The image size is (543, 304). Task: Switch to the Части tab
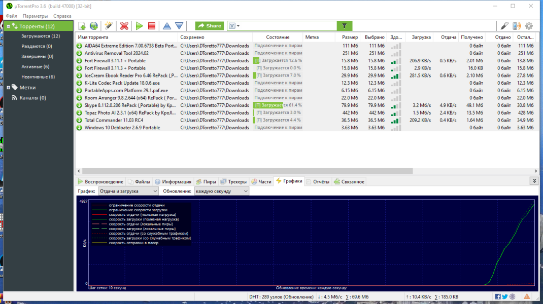point(261,181)
